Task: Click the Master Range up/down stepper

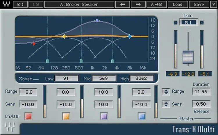Action: 166,92
